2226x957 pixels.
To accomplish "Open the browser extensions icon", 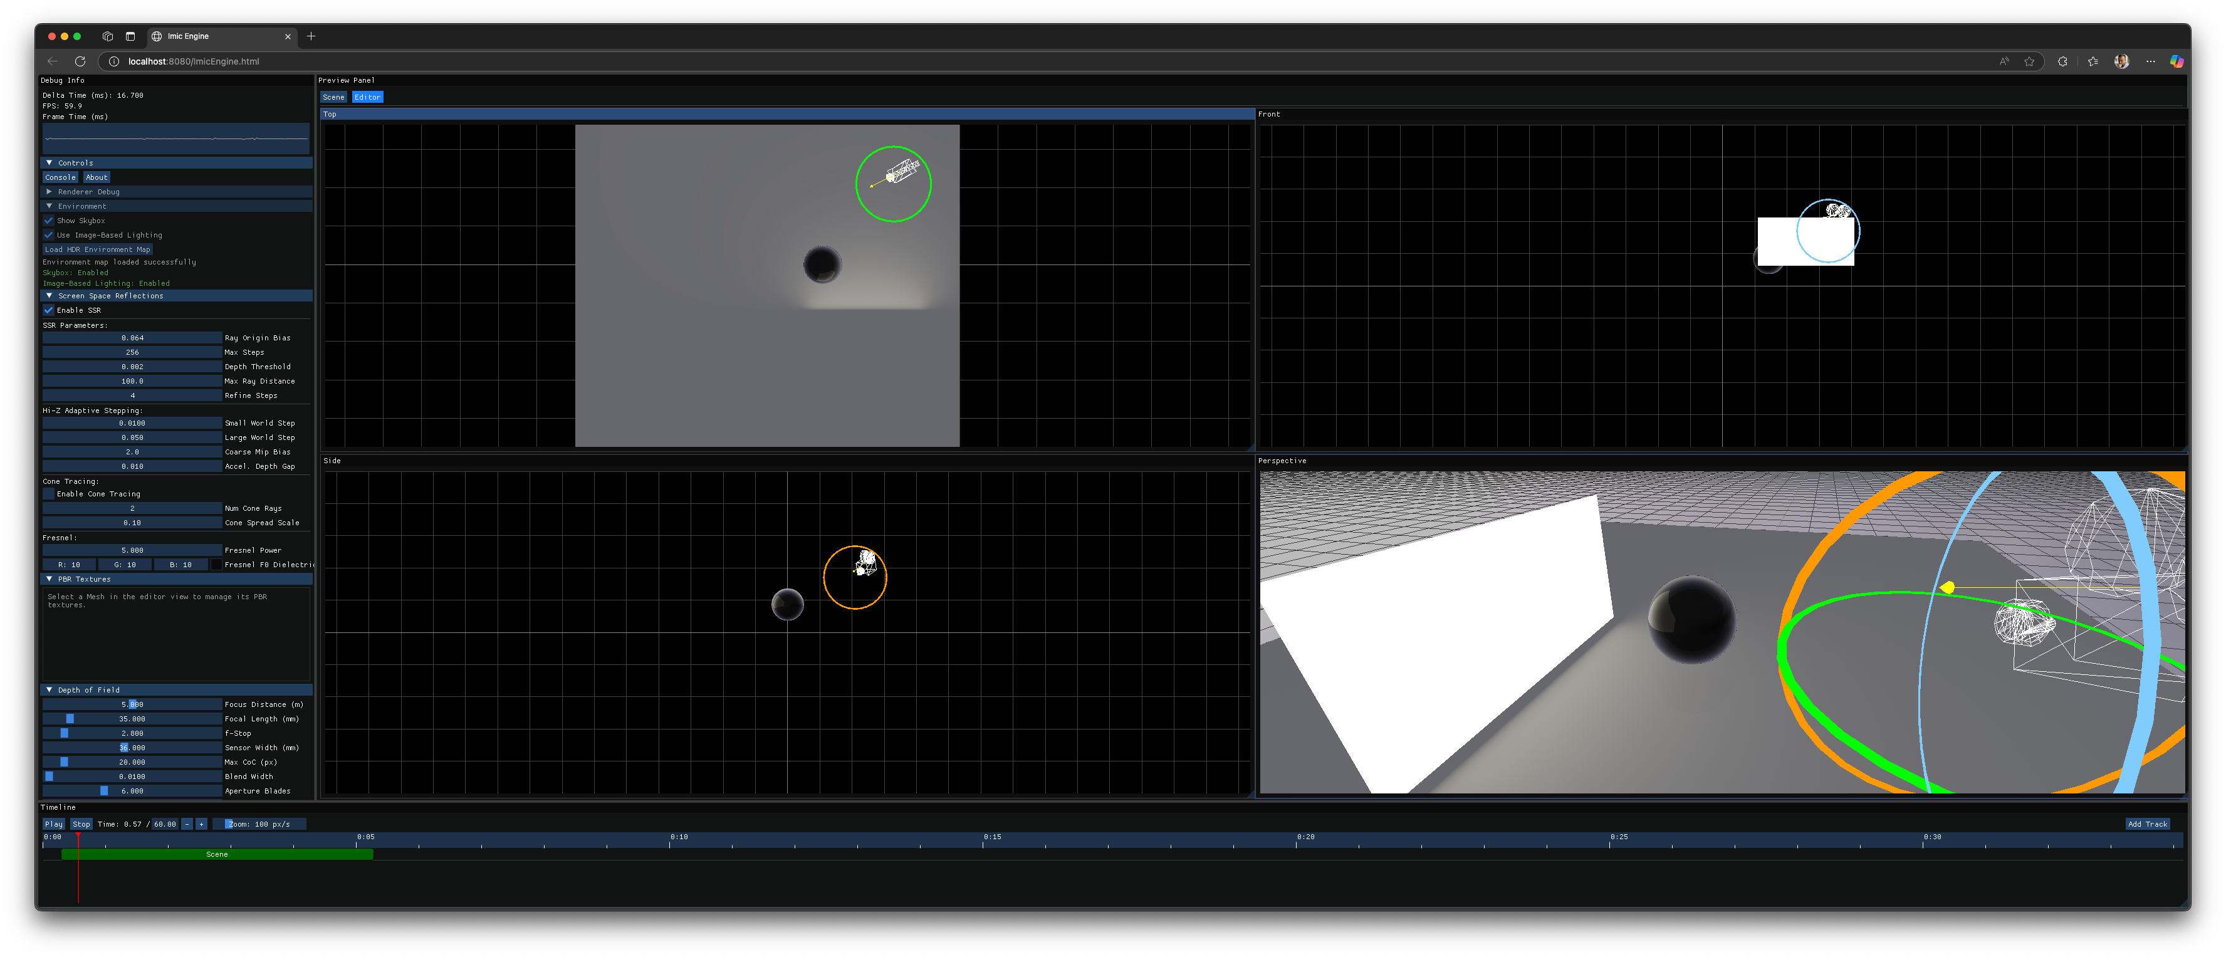I will (2062, 61).
